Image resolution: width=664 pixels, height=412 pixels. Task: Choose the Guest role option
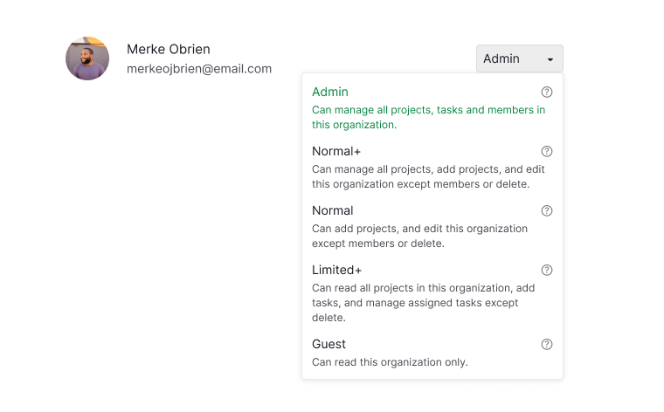pyautogui.click(x=432, y=353)
